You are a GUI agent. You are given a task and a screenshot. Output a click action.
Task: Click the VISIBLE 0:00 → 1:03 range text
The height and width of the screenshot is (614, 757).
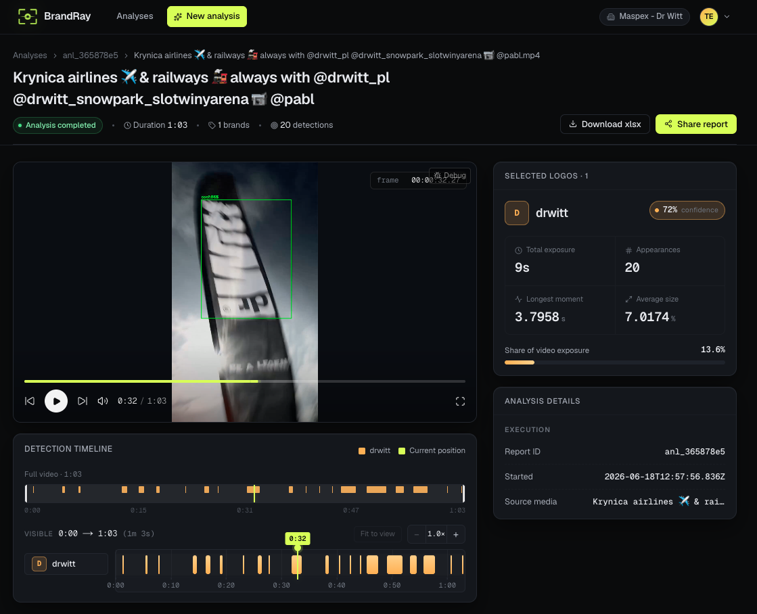[x=89, y=534]
